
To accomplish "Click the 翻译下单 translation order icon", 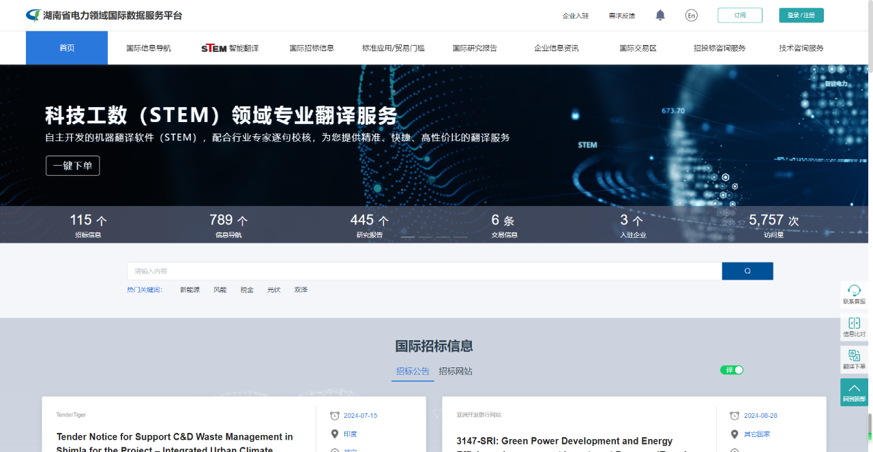I will 854,359.
